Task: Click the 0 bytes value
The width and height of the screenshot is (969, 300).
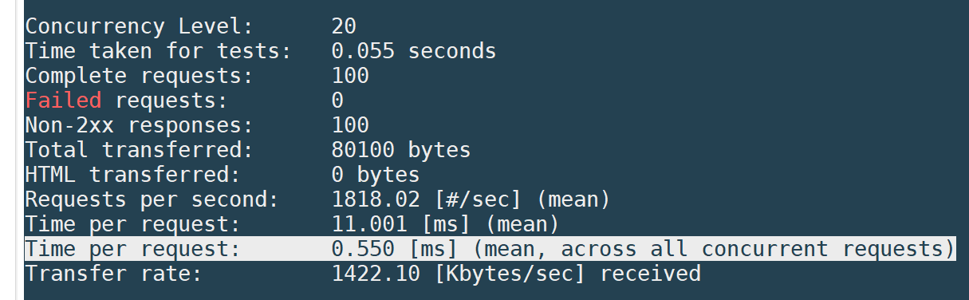Action: click(x=376, y=175)
